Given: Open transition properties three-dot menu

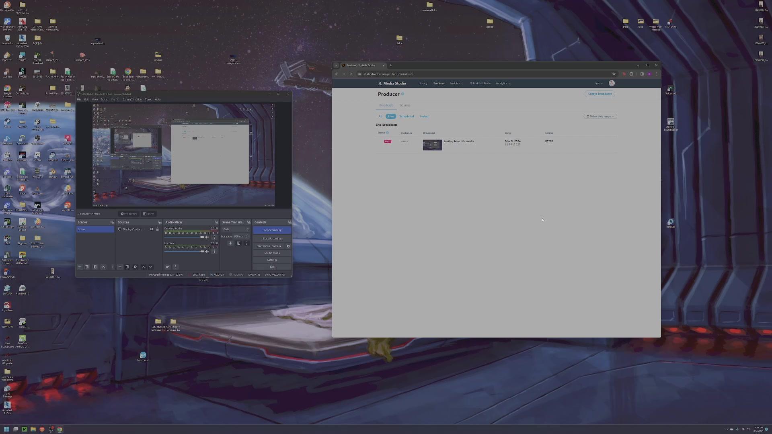Looking at the screenshot, I should 246,243.
